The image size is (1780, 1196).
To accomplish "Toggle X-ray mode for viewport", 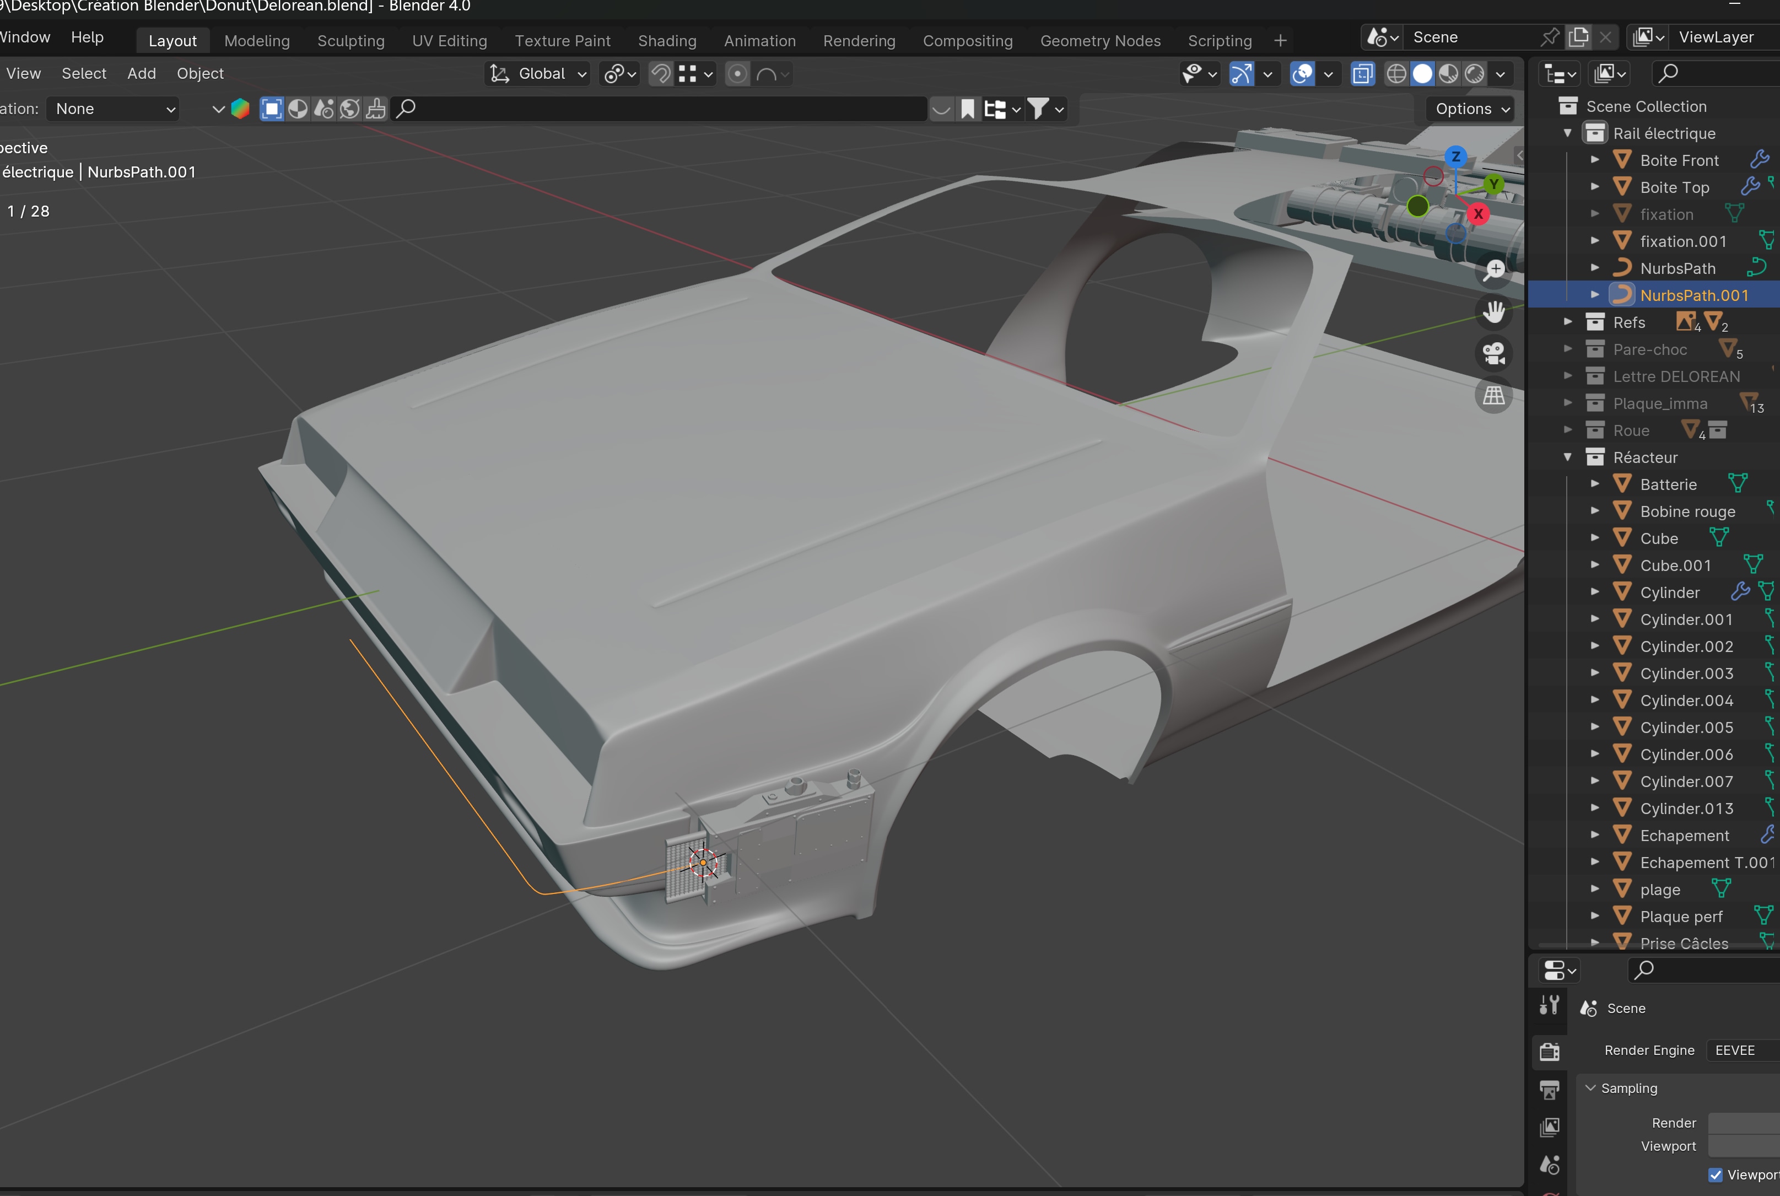I will 1362,74.
